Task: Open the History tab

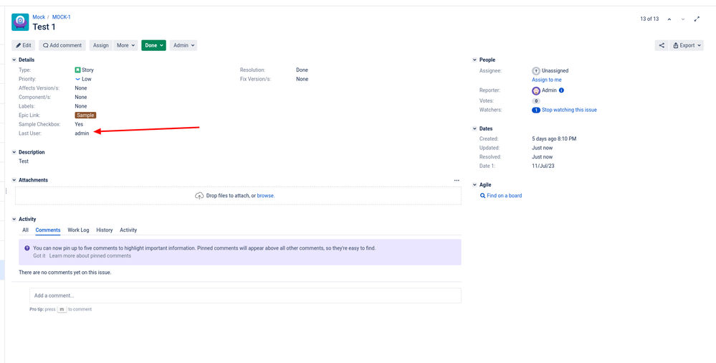Action: 105,230
